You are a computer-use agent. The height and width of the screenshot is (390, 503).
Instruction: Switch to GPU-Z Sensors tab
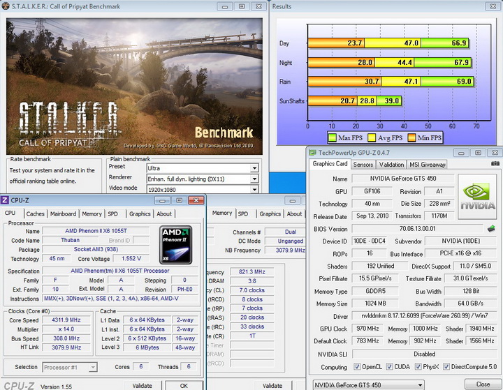[x=363, y=165]
